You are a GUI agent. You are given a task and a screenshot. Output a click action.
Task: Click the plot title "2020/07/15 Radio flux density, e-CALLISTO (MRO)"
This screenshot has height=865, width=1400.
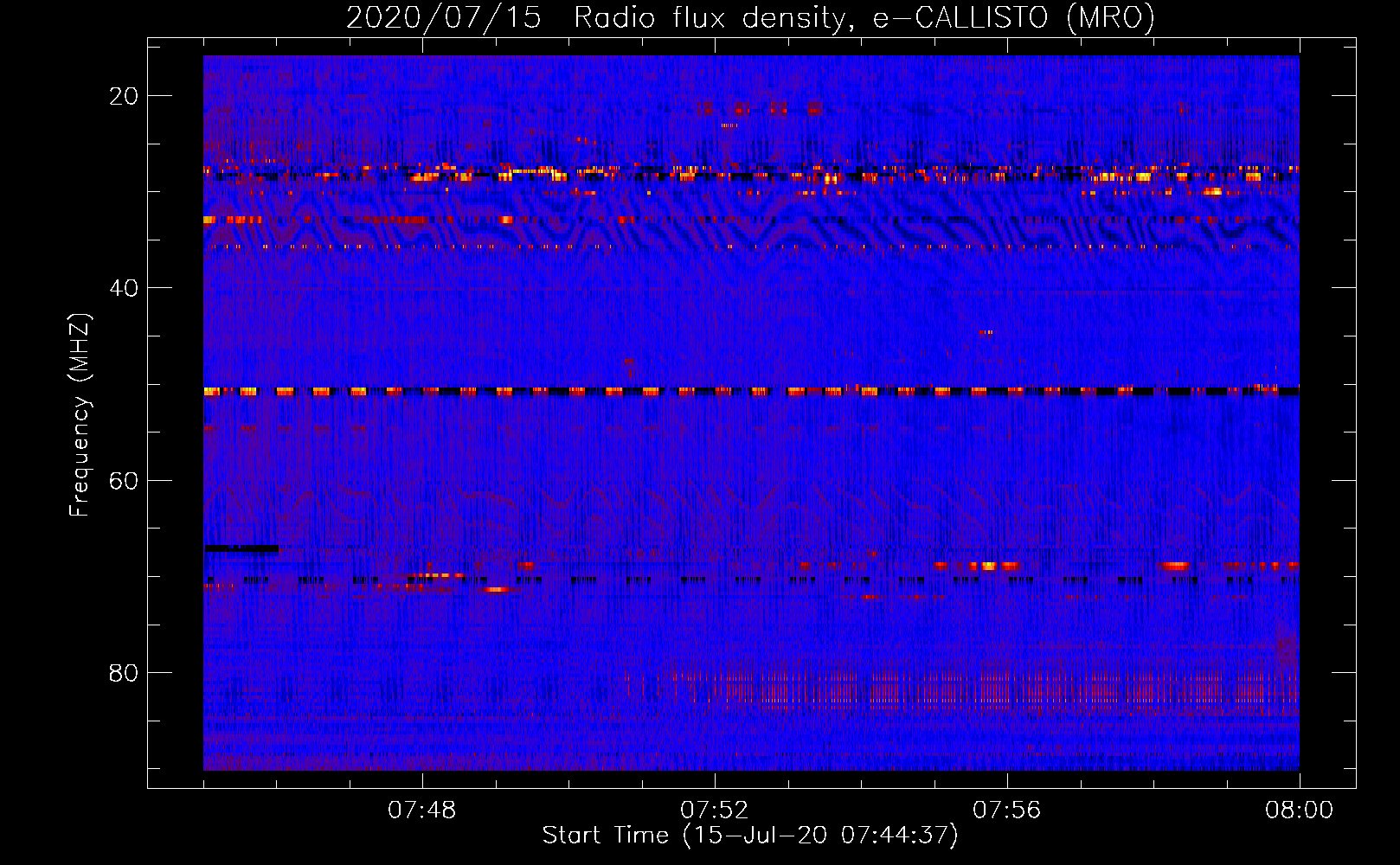tap(750, 18)
